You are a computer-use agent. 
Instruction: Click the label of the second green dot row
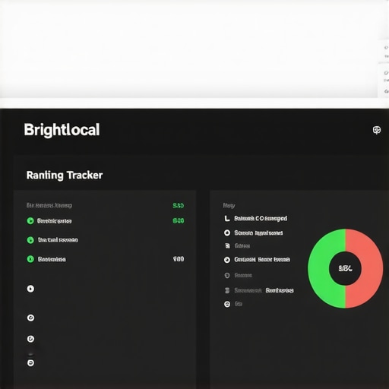tap(58, 240)
